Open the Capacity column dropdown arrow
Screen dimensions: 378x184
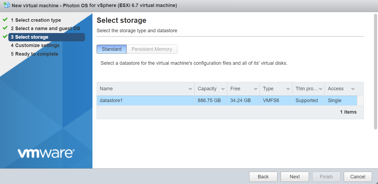(x=223, y=89)
